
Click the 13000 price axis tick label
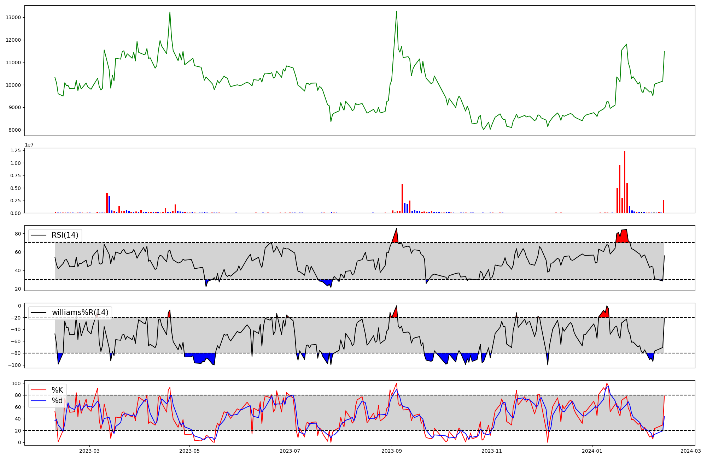[13, 18]
